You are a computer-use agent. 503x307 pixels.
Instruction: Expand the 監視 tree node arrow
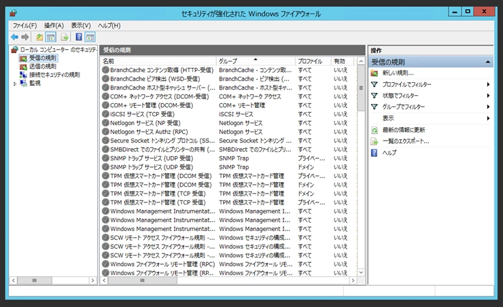pyautogui.click(x=15, y=84)
